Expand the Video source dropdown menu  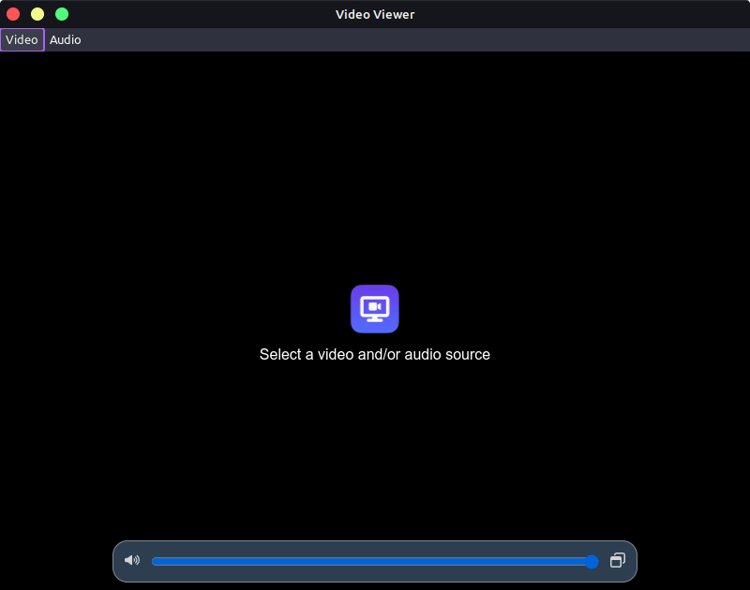point(22,40)
